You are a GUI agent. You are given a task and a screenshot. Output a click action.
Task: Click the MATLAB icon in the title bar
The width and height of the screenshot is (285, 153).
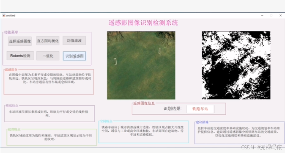click(x=4, y=16)
